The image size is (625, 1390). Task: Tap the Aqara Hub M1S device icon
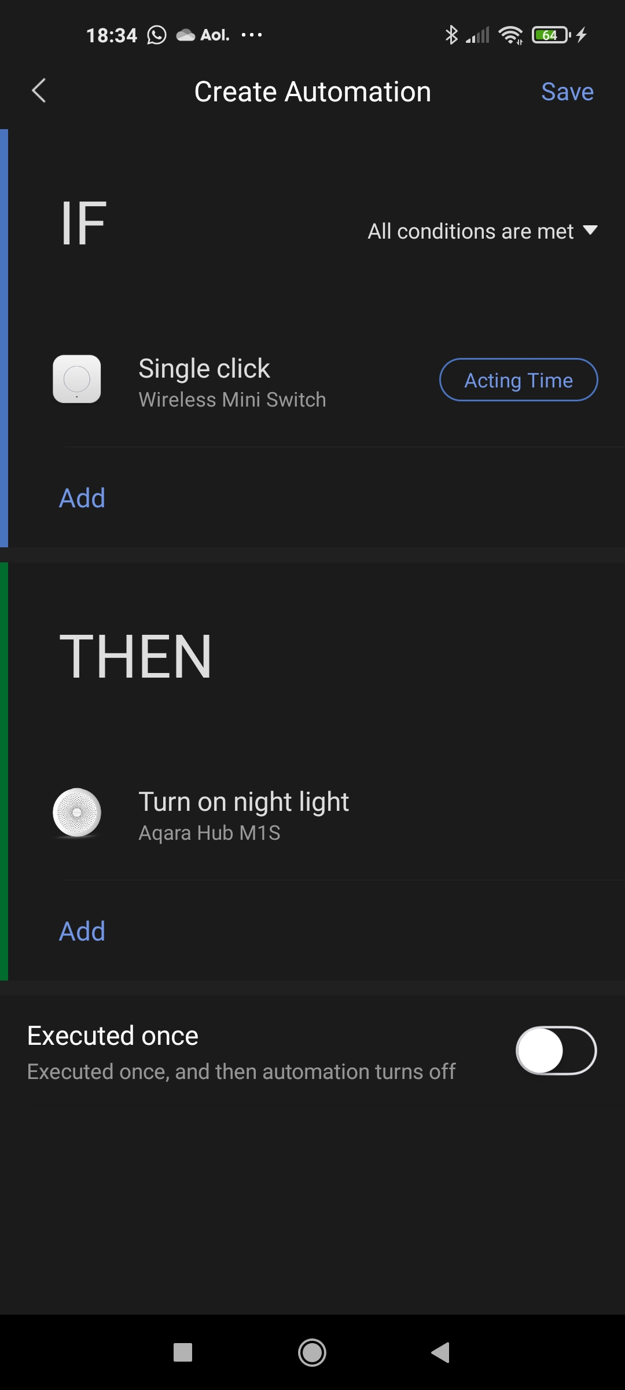(77, 813)
